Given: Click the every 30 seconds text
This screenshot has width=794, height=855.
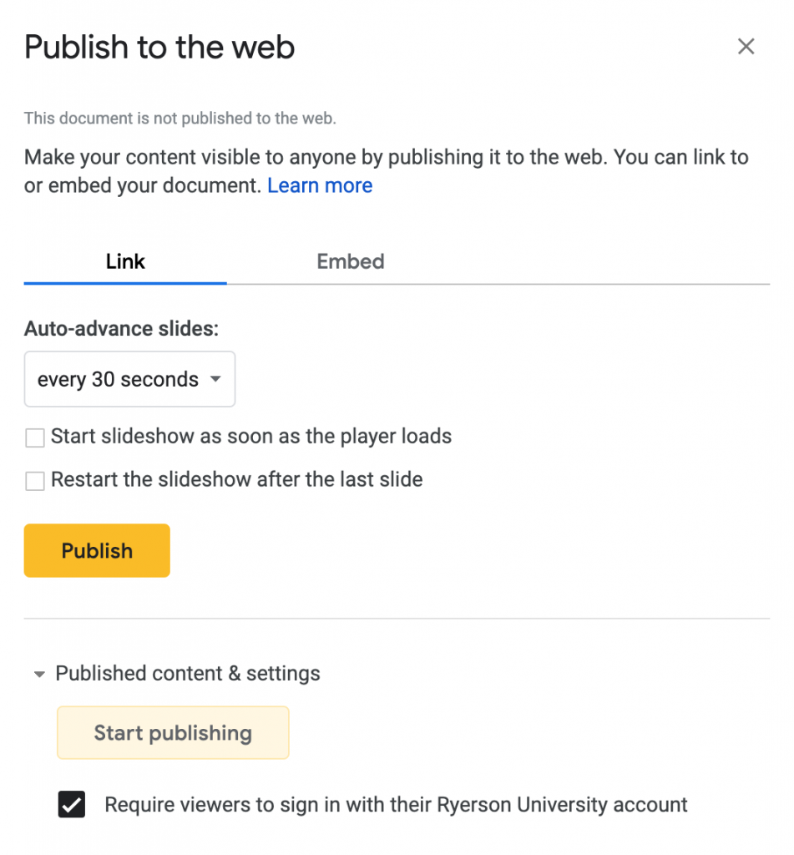Looking at the screenshot, I should coord(118,380).
